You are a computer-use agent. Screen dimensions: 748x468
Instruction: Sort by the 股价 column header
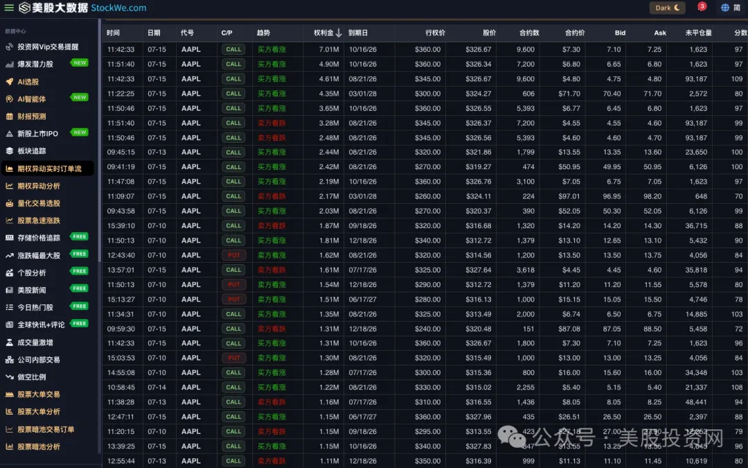pyautogui.click(x=489, y=33)
